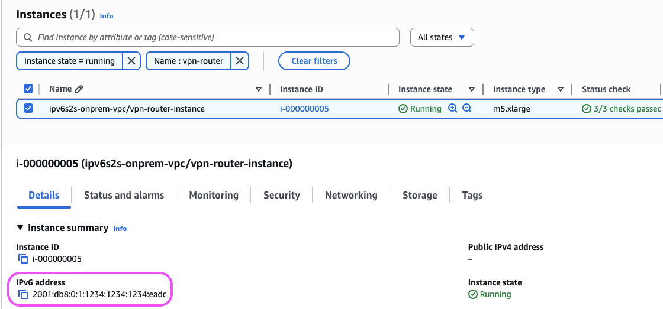Copy the IPv6 address using copy icon

pyautogui.click(x=23, y=294)
